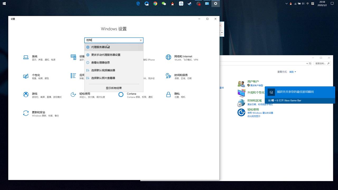Open Microsoft Edge from the taskbar
The image size is (338, 190).
pyautogui.click(x=138, y=4)
